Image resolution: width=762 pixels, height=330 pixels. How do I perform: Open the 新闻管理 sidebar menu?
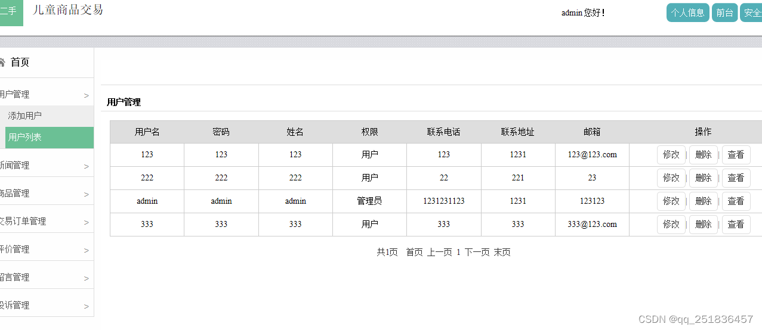47,166
